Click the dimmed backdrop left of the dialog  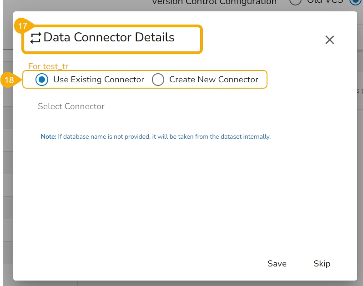[6, 182]
